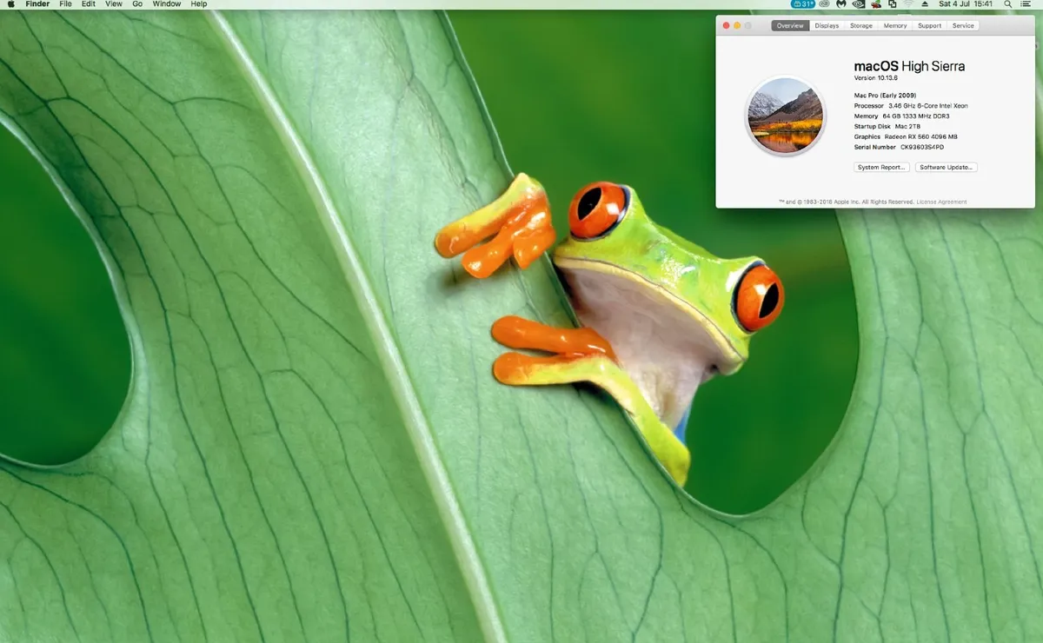Switch to the Service tab
The width and height of the screenshot is (1043, 643).
click(963, 26)
